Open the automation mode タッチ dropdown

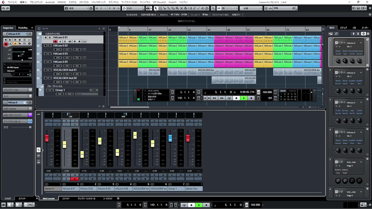[134, 8]
